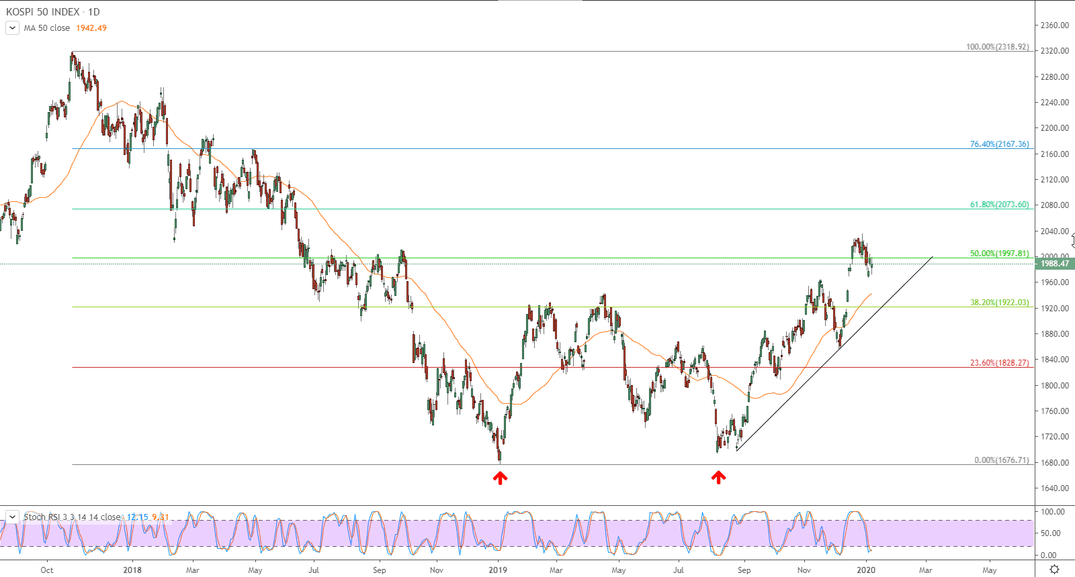Click the 2020 label on the time axis
The height and width of the screenshot is (577, 1075).
[866, 570]
